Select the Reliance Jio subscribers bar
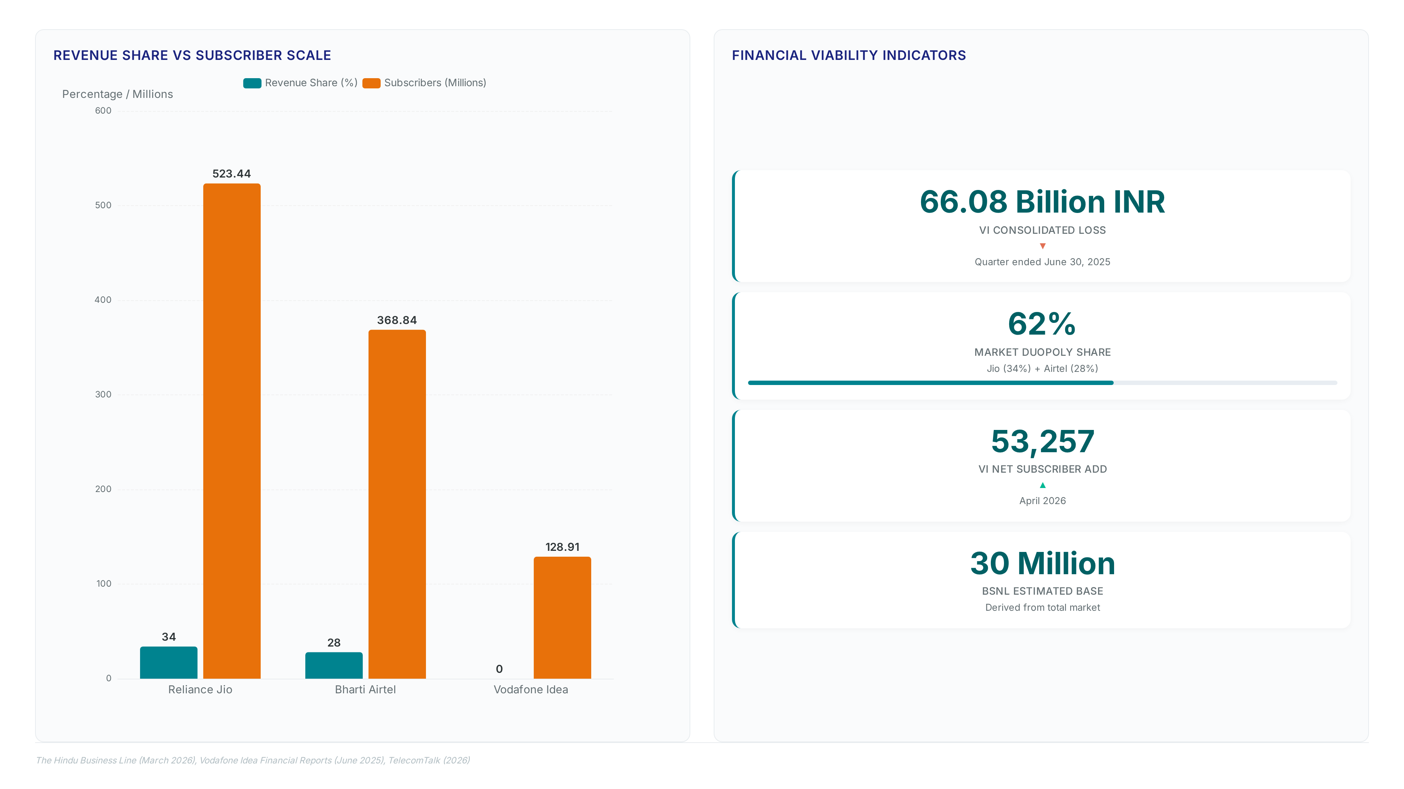Image resolution: width=1404 pixels, height=789 pixels. click(232, 431)
